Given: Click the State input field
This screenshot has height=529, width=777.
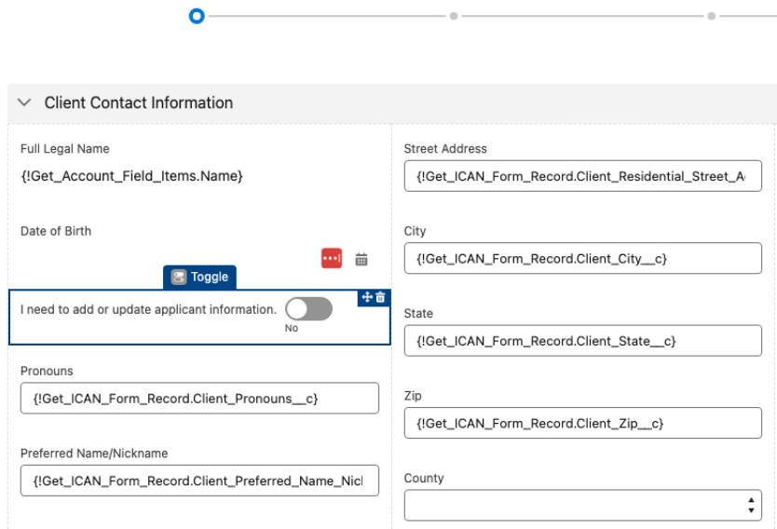Looking at the screenshot, I should [x=583, y=340].
